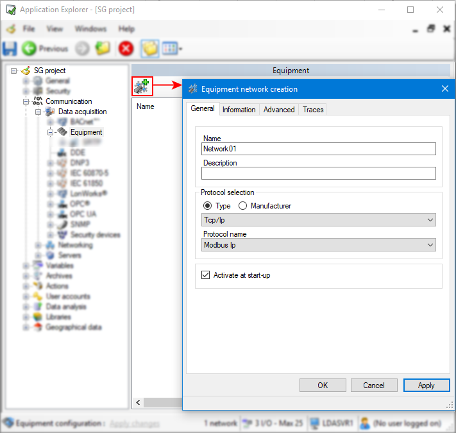This screenshot has height=433, width=456.
Task: Go back with the Previous button
Action: [45, 48]
